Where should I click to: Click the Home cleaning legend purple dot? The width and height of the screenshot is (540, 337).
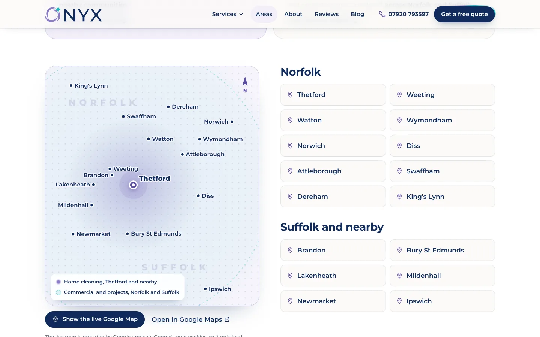click(58, 282)
